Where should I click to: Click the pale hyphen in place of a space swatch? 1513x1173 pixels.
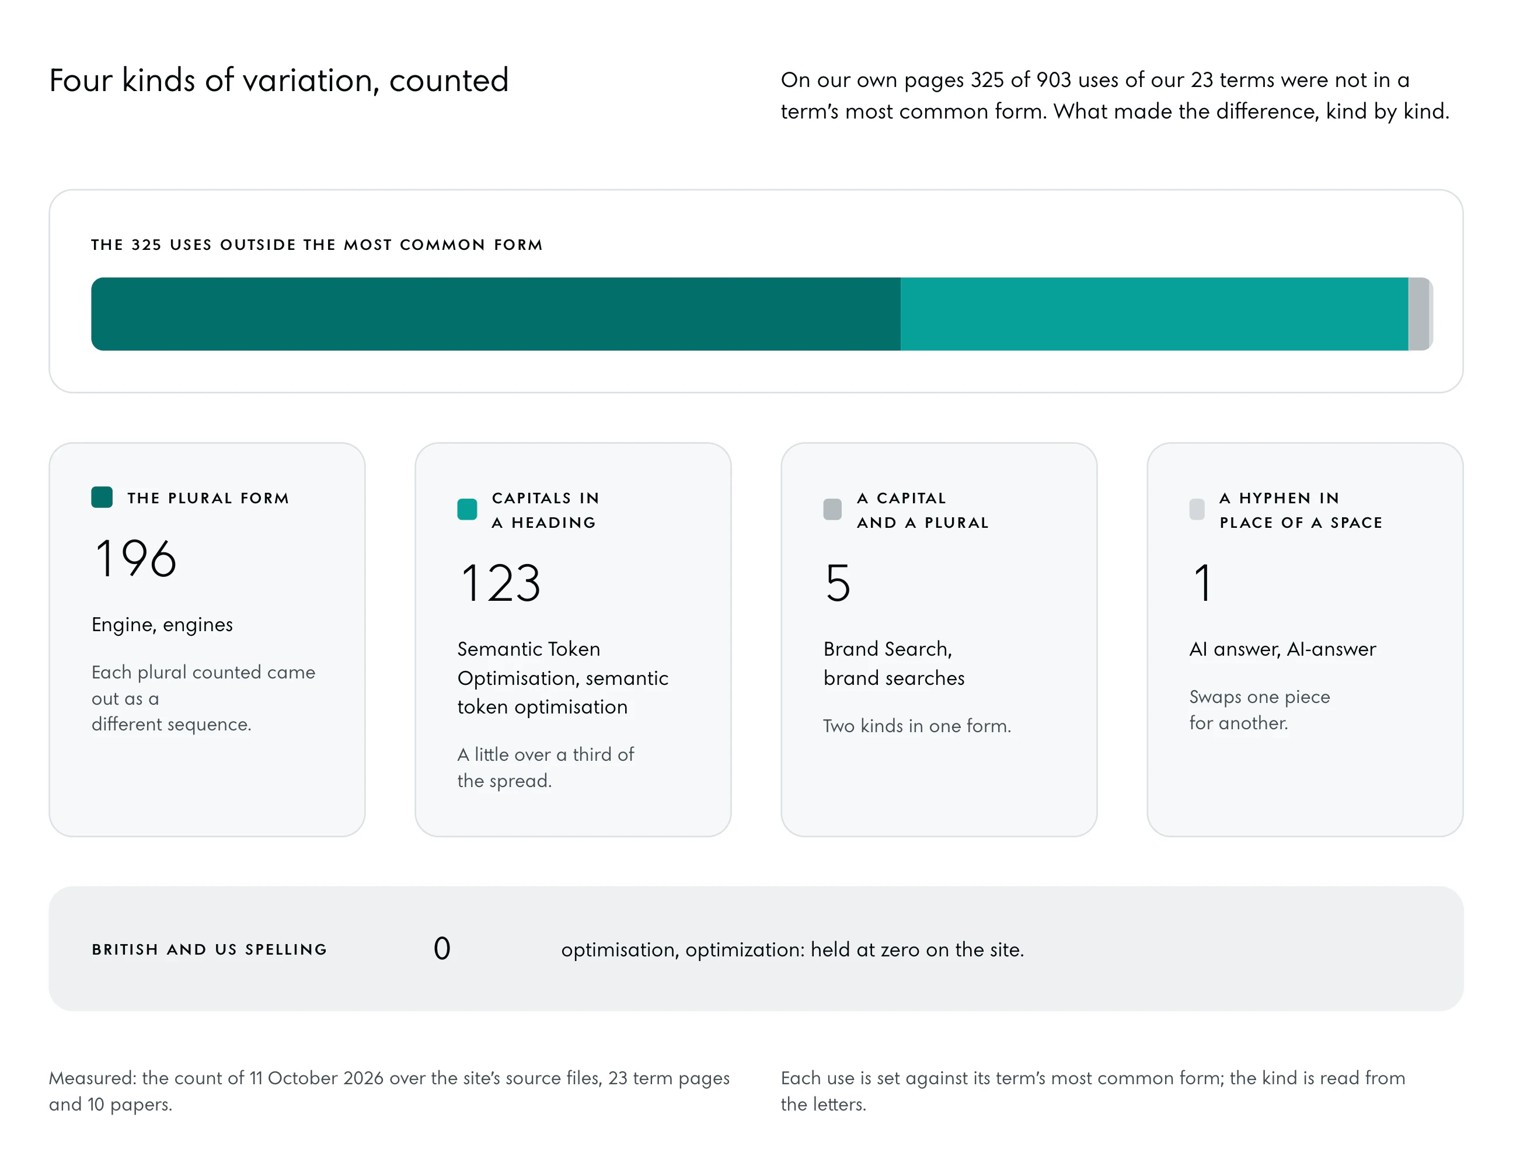(1197, 509)
